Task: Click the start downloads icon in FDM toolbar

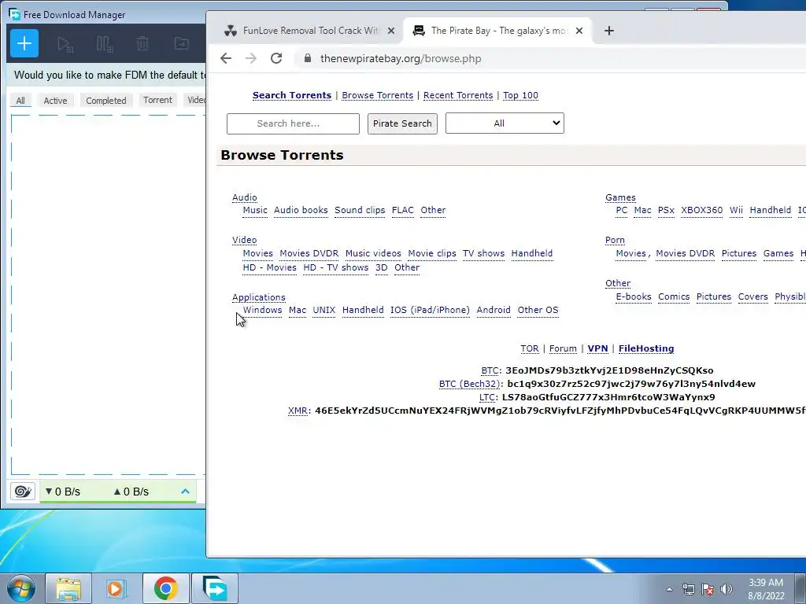Action: tap(65, 44)
